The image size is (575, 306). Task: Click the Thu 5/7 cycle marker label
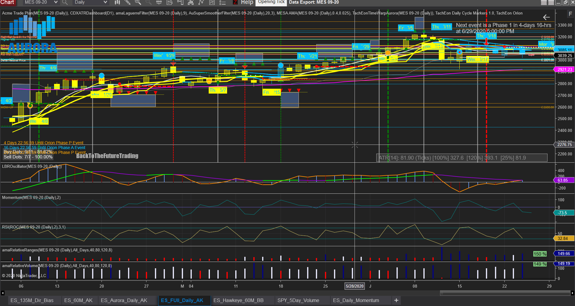click(x=218, y=90)
